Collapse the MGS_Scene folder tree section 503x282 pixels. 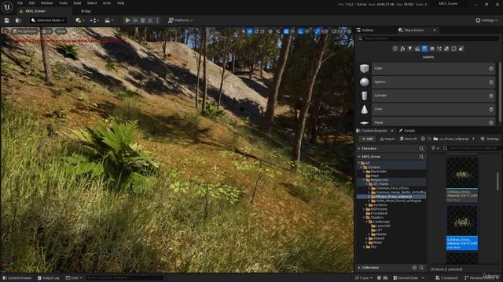pos(359,157)
